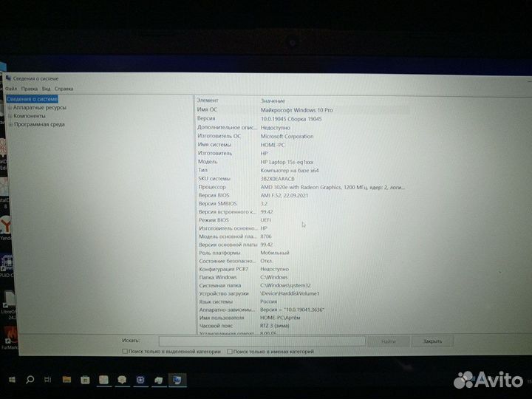This screenshot has height=399, width=532.
Task: Click the 'Найти' search button
Action: 389,341
